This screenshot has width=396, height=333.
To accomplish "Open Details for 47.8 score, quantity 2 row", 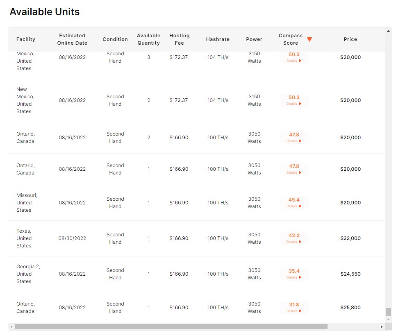I will tap(294, 141).
